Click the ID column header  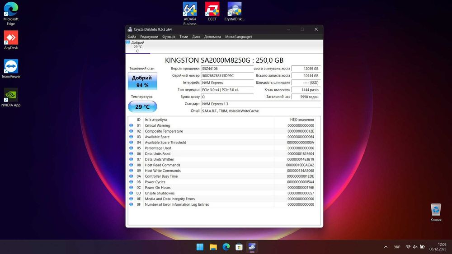pyautogui.click(x=139, y=120)
